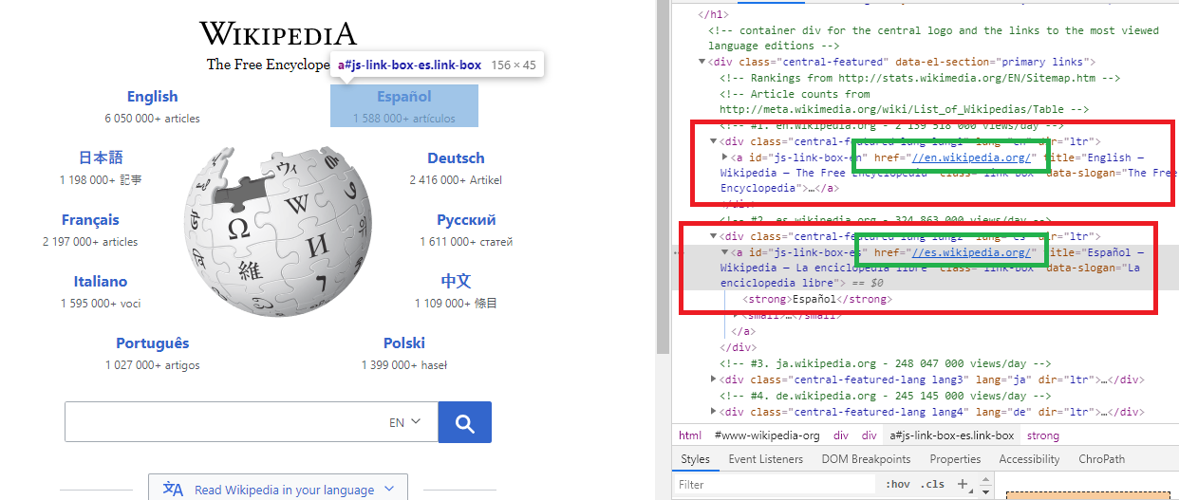Viewport: 1179px width, 500px height.
Task: Switch to the Event Listeners tab
Action: (765, 459)
